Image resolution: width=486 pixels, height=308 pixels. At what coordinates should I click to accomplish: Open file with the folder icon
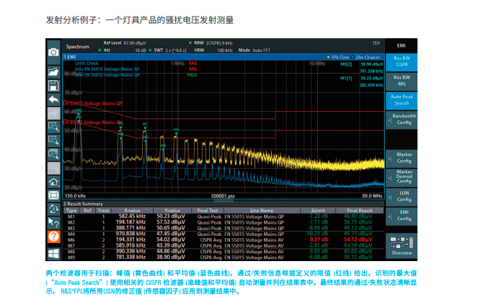tap(53, 71)
